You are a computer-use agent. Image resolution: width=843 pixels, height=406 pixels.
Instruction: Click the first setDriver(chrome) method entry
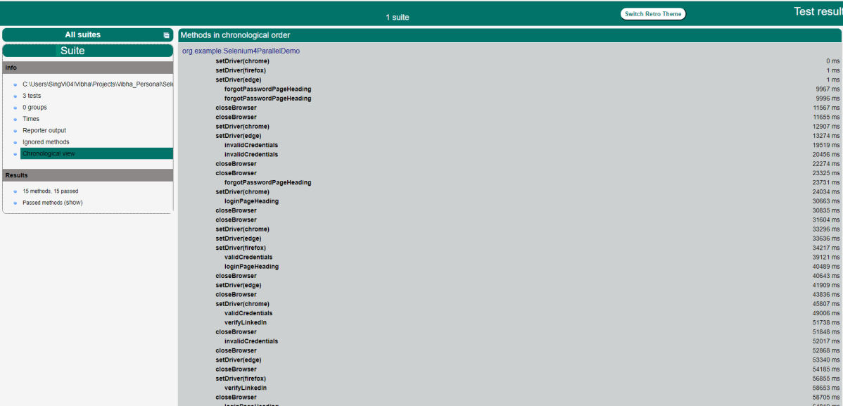click(x=242, y=61)
